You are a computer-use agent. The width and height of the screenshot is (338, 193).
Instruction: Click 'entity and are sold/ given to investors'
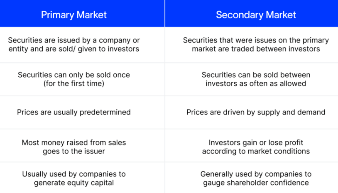coord(74,49)
